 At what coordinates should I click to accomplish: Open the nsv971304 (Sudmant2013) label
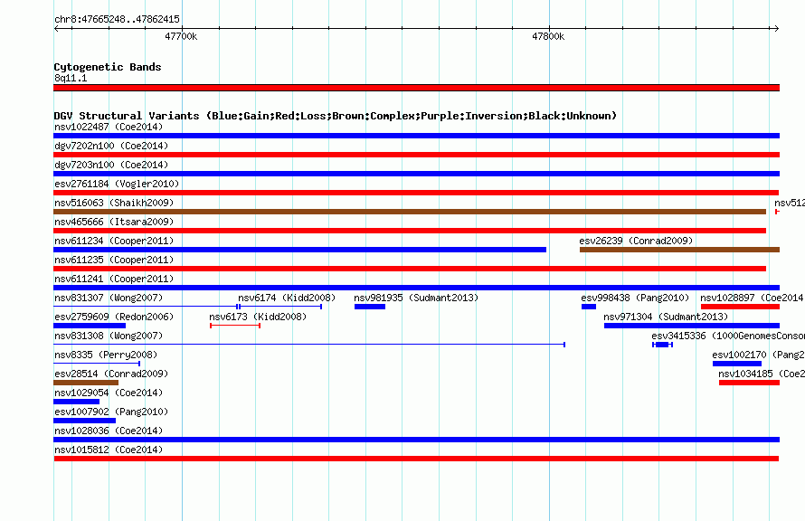tap(666, 317)
